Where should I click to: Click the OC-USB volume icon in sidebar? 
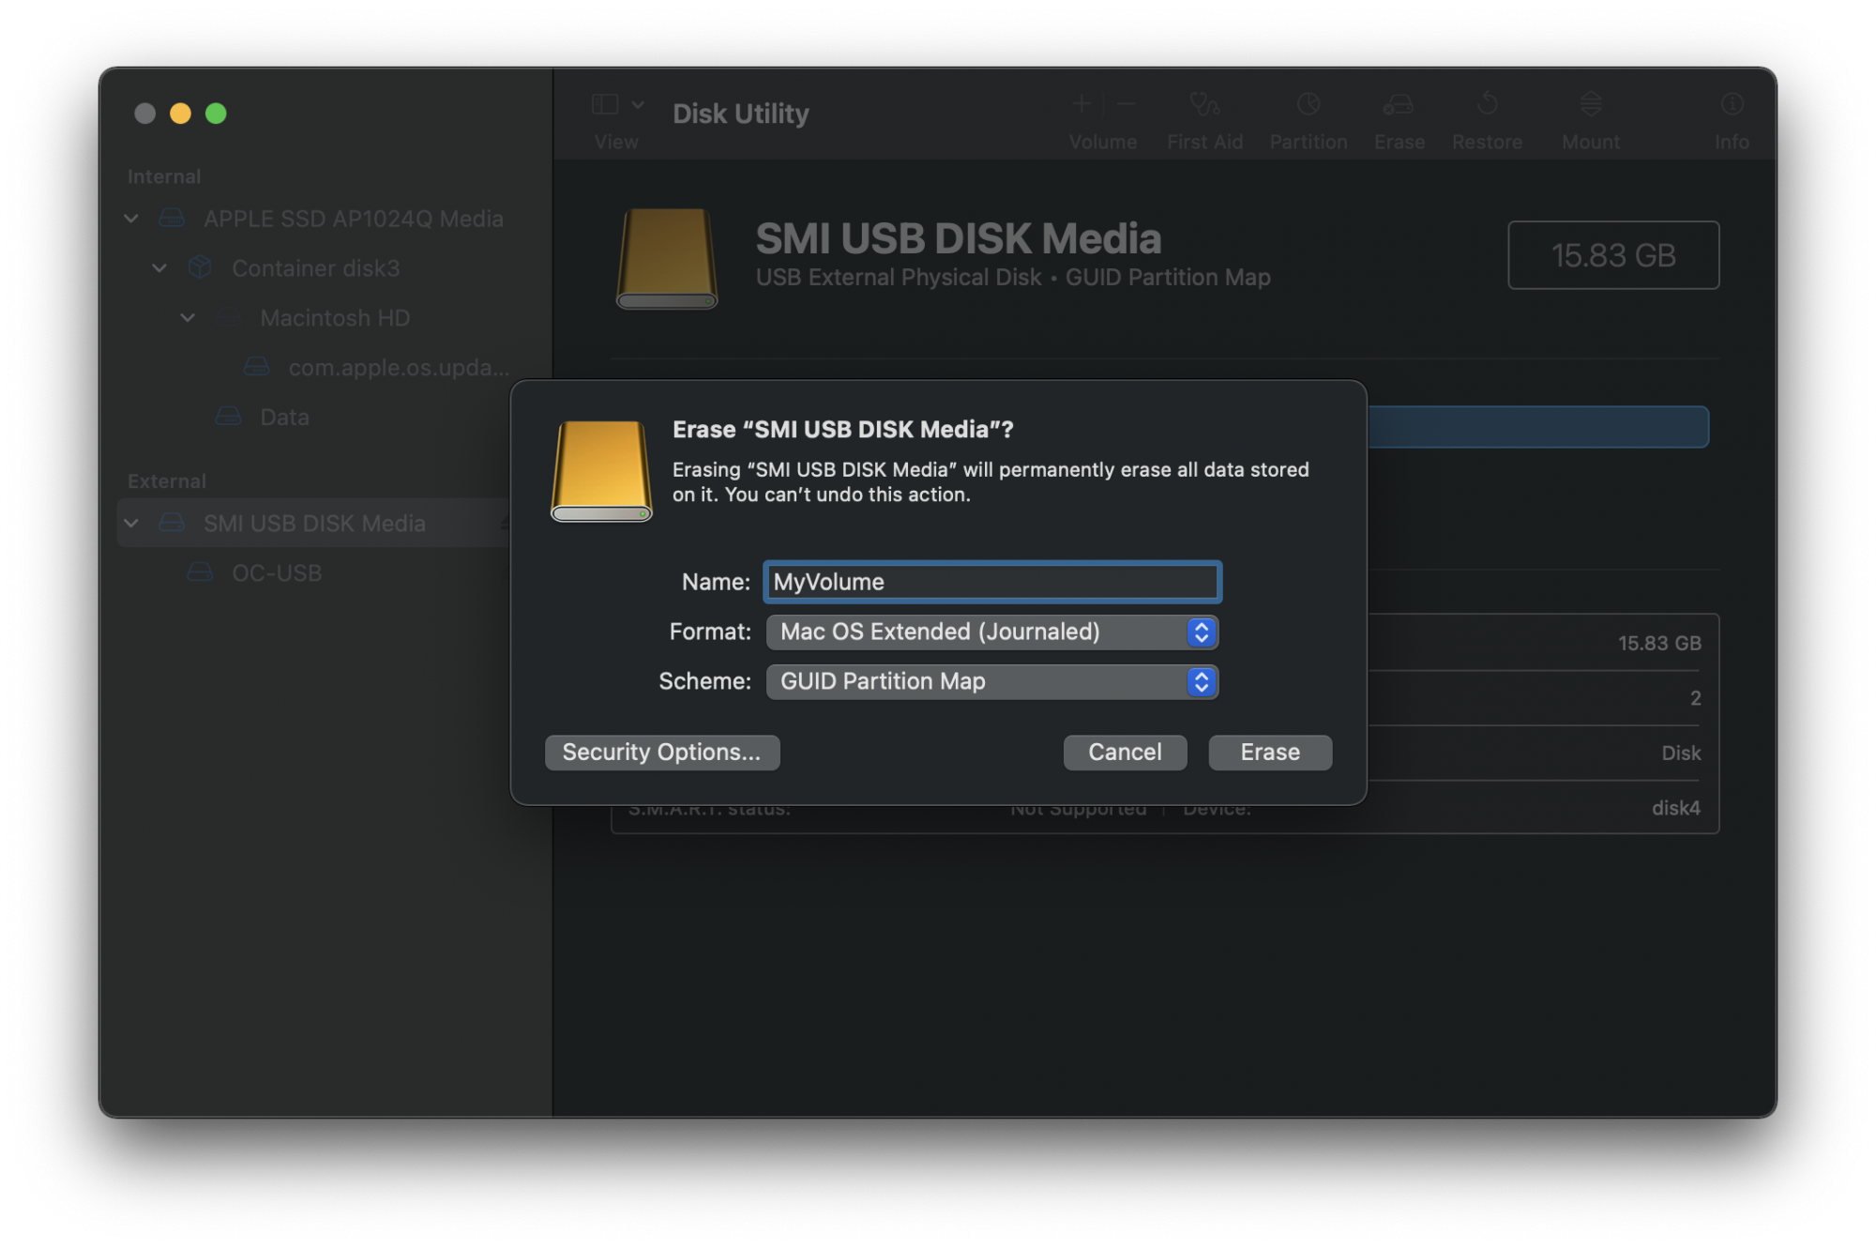200,572
